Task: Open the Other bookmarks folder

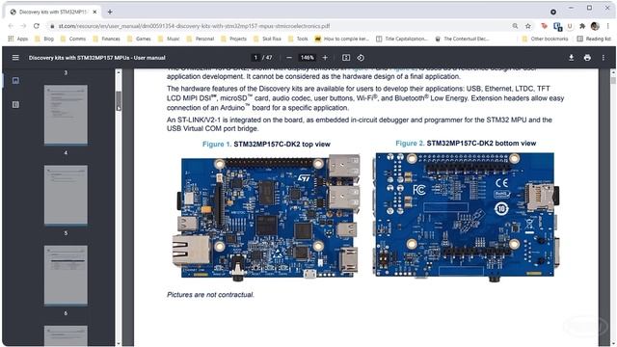Action: point(545,39)
